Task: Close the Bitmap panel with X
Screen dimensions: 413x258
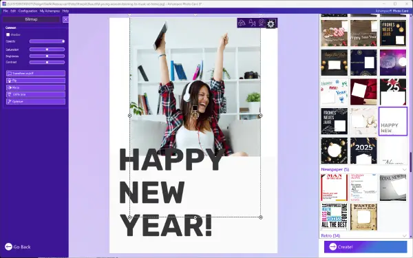Action: 65,19
